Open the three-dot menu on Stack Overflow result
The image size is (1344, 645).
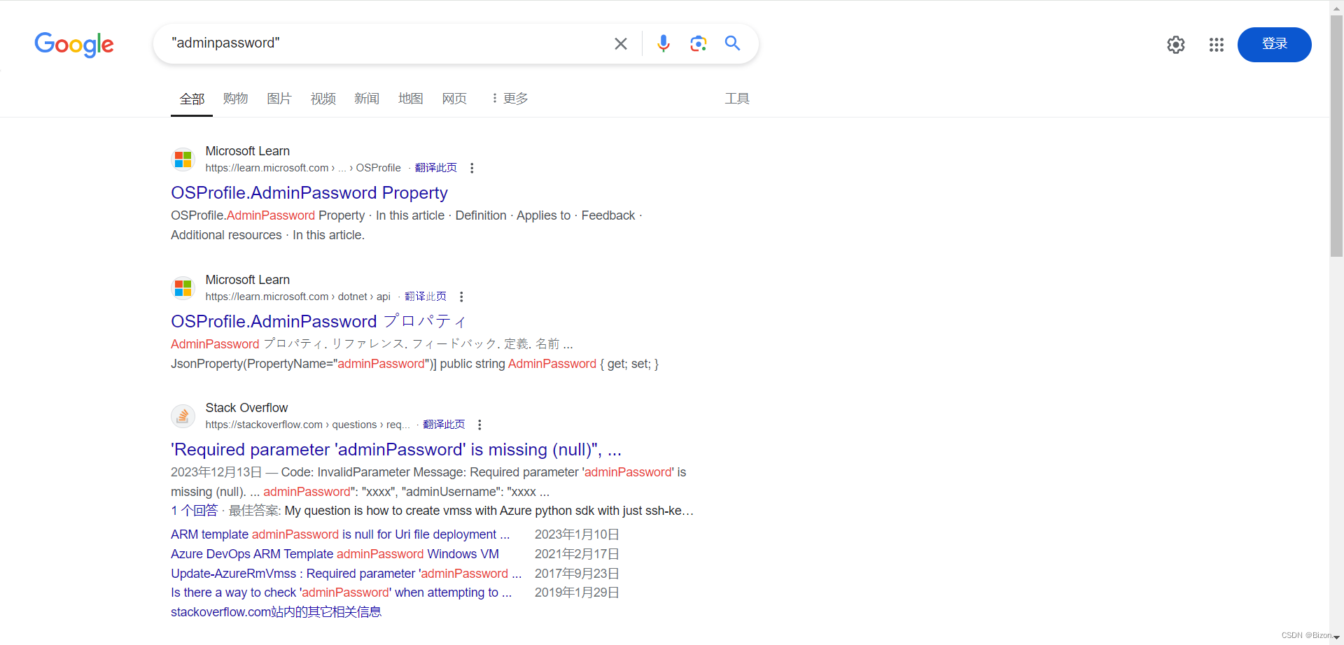pos(479,425)
